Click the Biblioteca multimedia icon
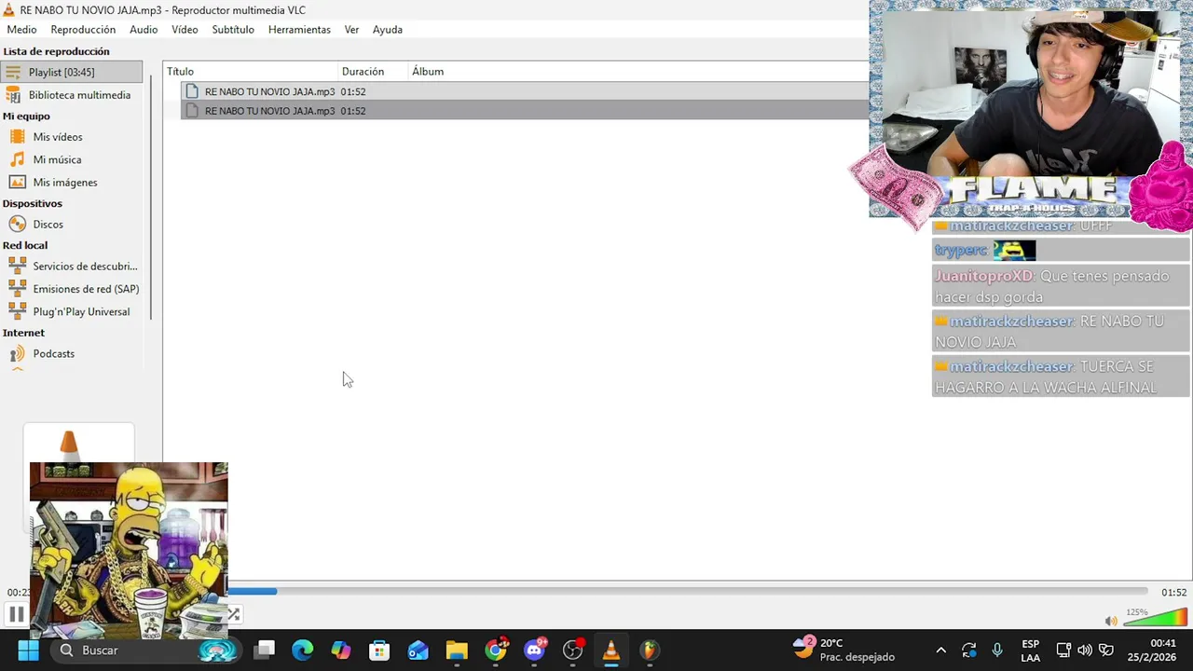The width and height of the screenshot is (1193, 671). point(13,95)
